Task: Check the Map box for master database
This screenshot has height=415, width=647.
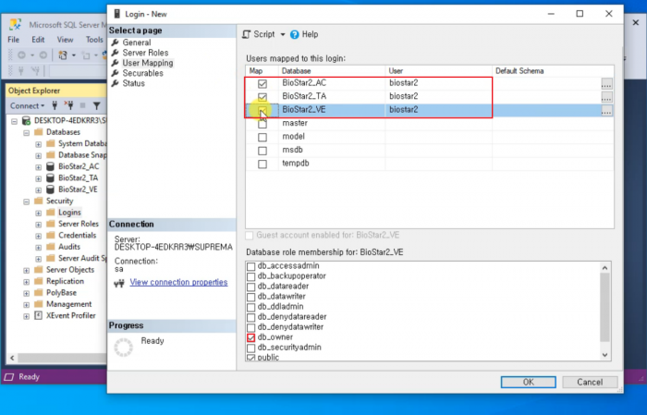Action: tap(262, 123)
